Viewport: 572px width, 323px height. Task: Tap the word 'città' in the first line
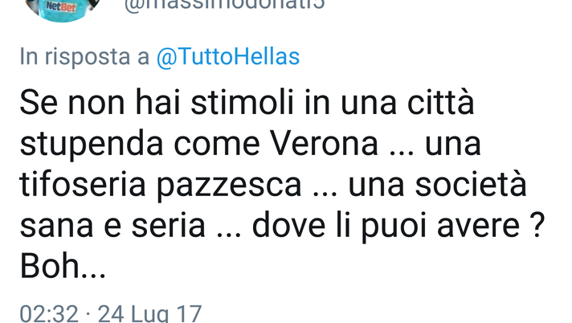(x=441, y=103)
